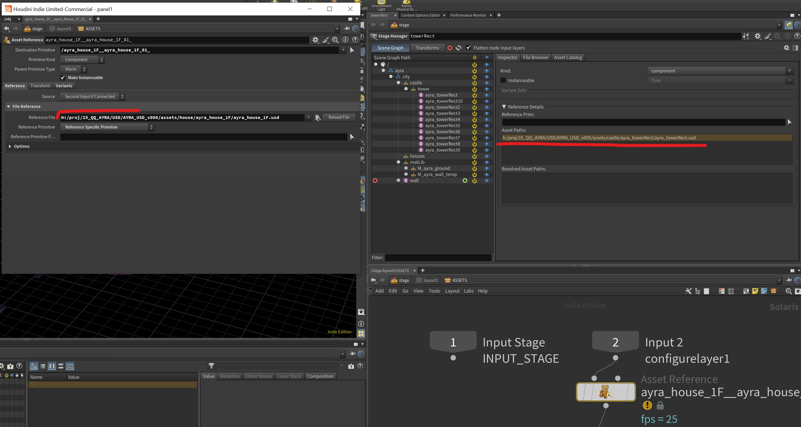Switch to the Transform tab
The height and width of the screenshot is (427, 801).
click(x=40, y=86)
